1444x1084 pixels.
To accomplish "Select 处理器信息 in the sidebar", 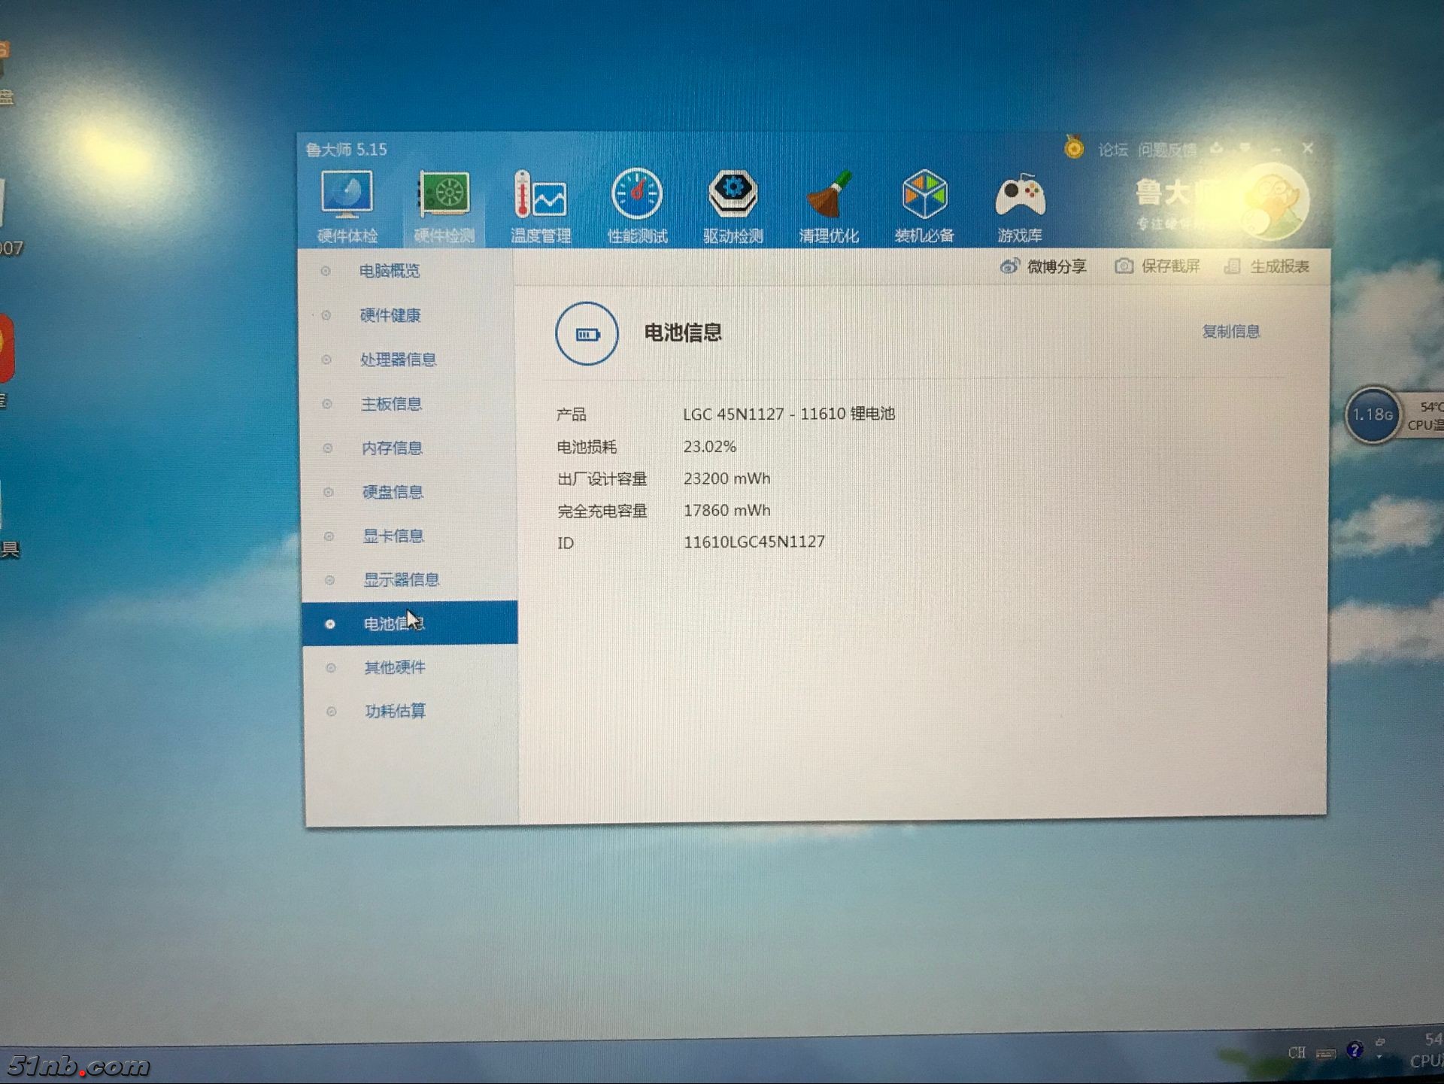I will click(398, 360).
